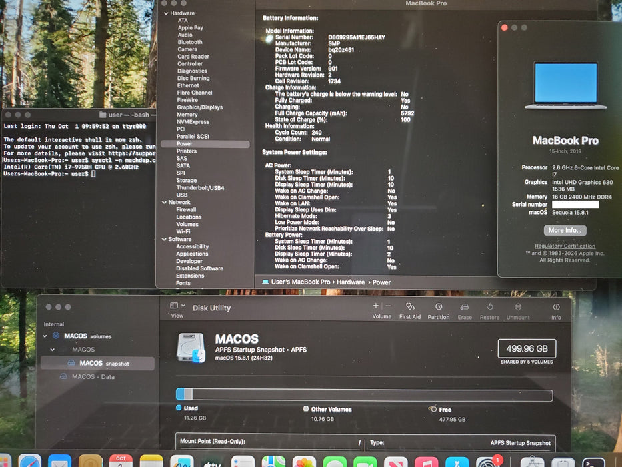
Task: Launch Photos from the Dock
Action: pos(304,462)
